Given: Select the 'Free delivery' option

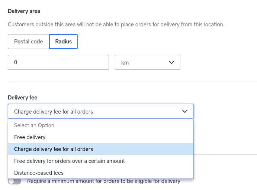Looking at the screenshot, I should pyautogui.click(x=30, y=137).
